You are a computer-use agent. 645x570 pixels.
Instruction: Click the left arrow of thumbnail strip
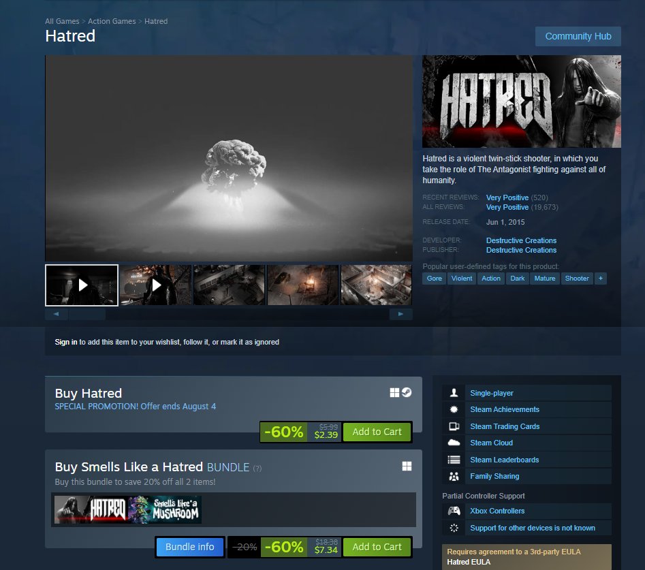[57, 314]
